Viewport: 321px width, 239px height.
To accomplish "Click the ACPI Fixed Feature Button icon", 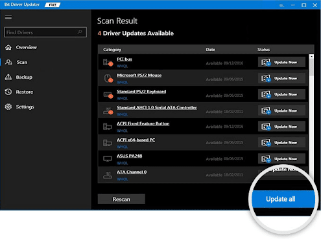I will (x=107, y=127).
